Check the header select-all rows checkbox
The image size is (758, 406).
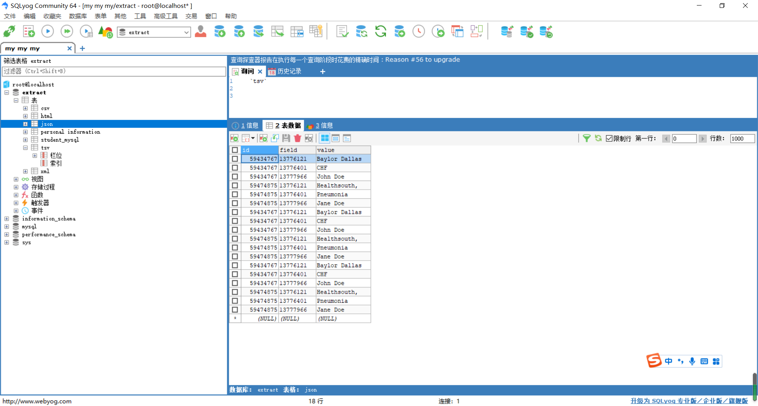coord(235,150)
